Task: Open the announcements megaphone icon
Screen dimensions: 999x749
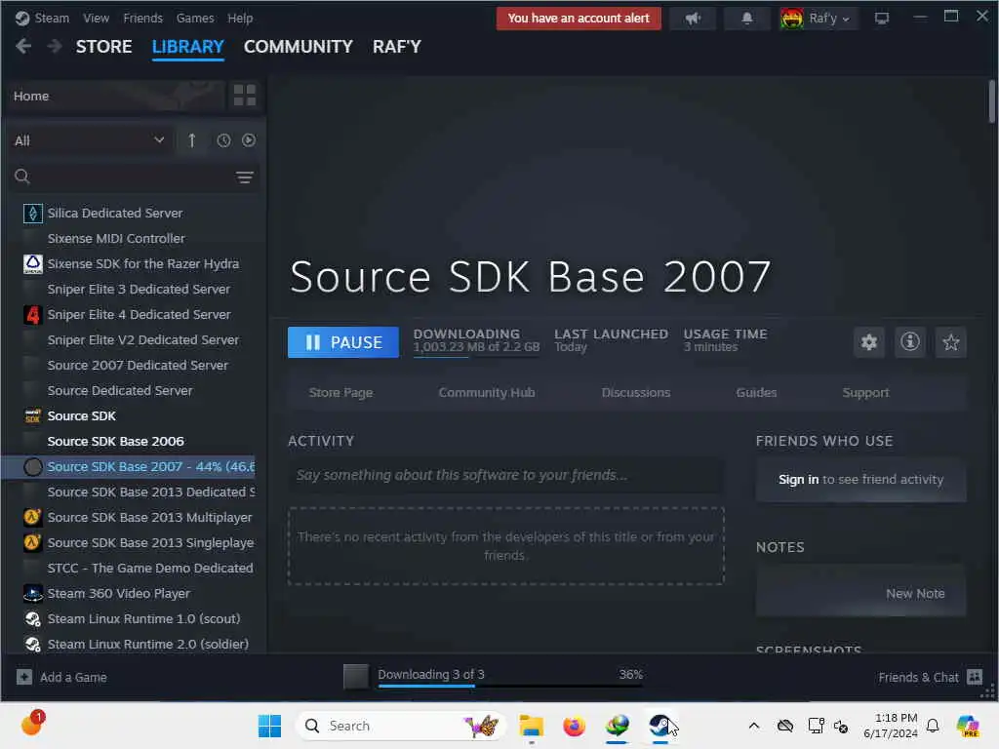Action: point(693,19)
